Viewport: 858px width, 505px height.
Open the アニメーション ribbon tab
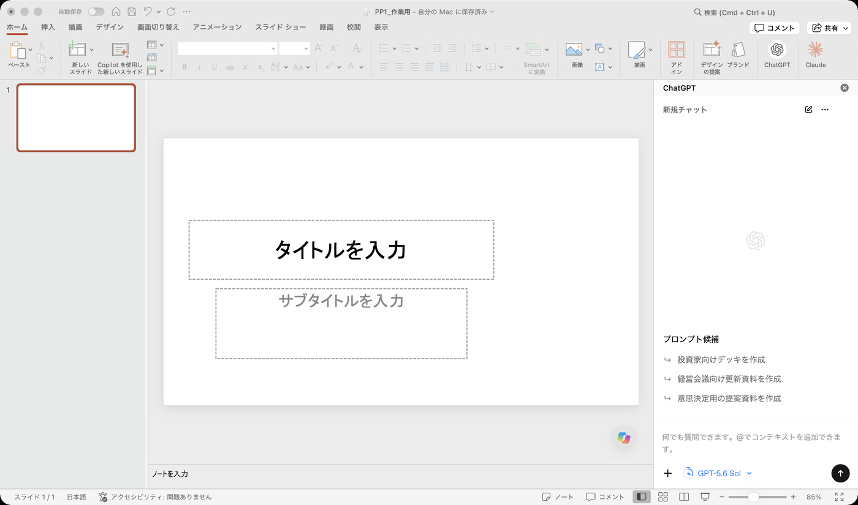coord(217,27)
